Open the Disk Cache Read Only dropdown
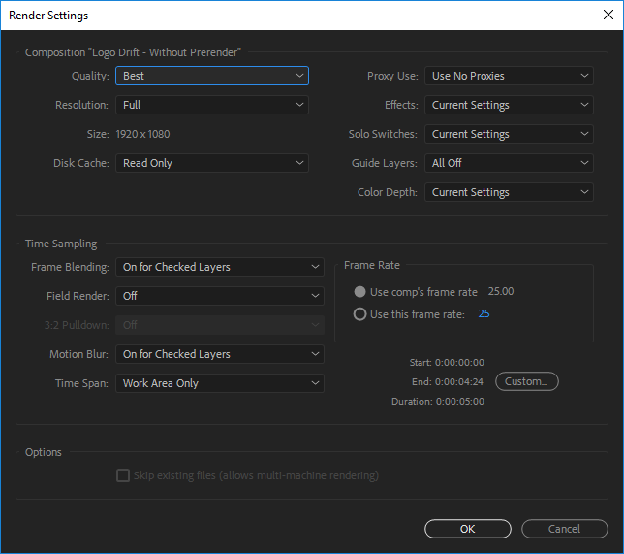624x554 pixels. pyautogui.click(x=211, y=163)
